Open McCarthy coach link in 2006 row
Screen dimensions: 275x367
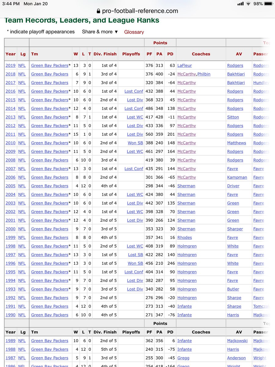(187, 177)
